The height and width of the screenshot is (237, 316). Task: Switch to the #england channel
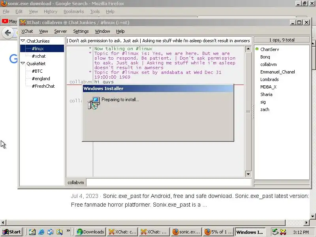coord(41,79)
